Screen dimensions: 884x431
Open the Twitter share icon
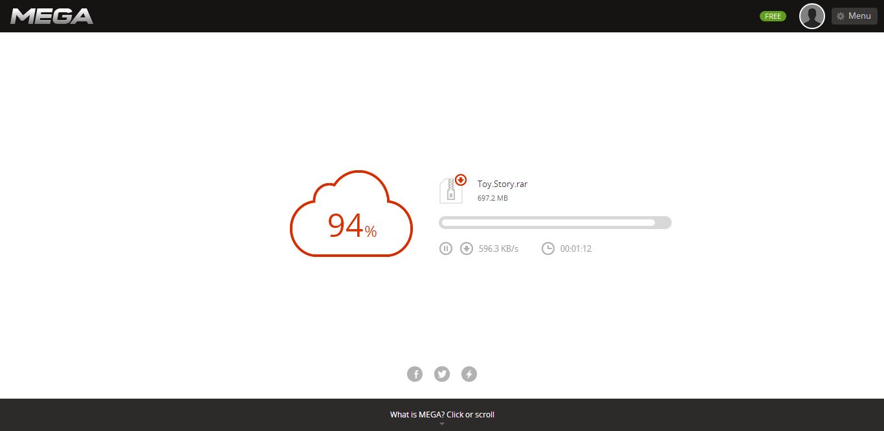pos(442,374)
